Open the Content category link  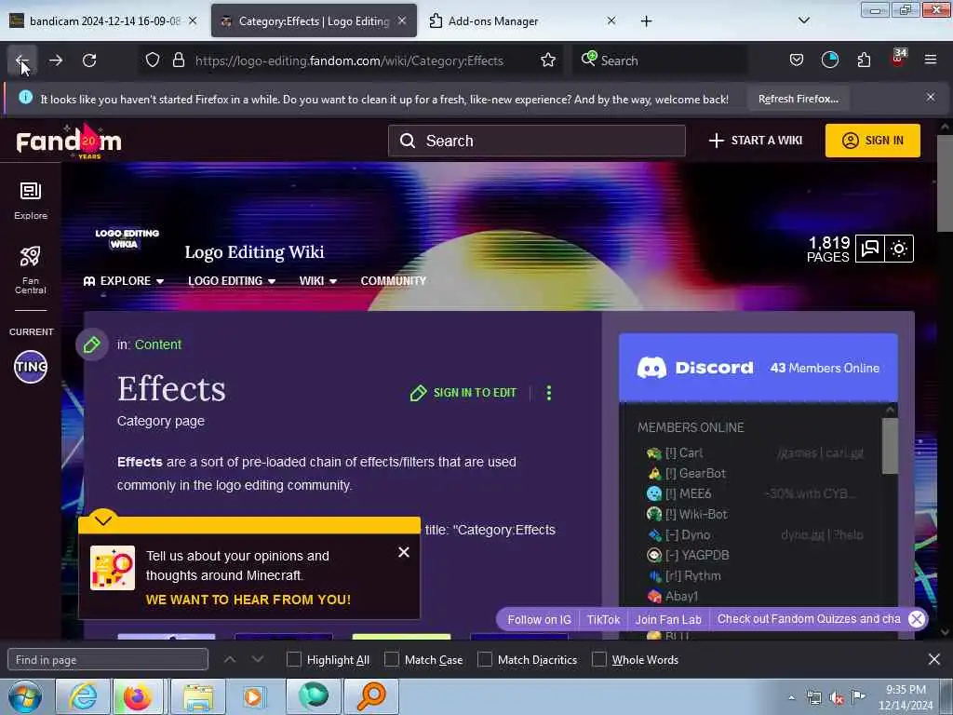click(158, 344)
